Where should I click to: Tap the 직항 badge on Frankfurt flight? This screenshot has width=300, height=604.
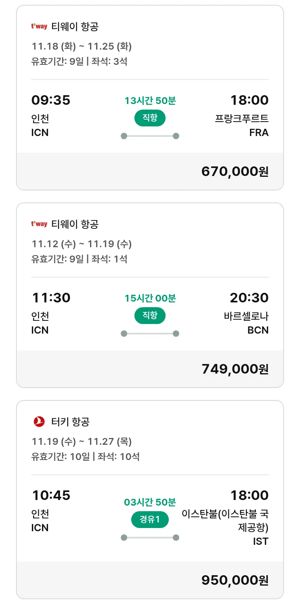coord(150,118)
